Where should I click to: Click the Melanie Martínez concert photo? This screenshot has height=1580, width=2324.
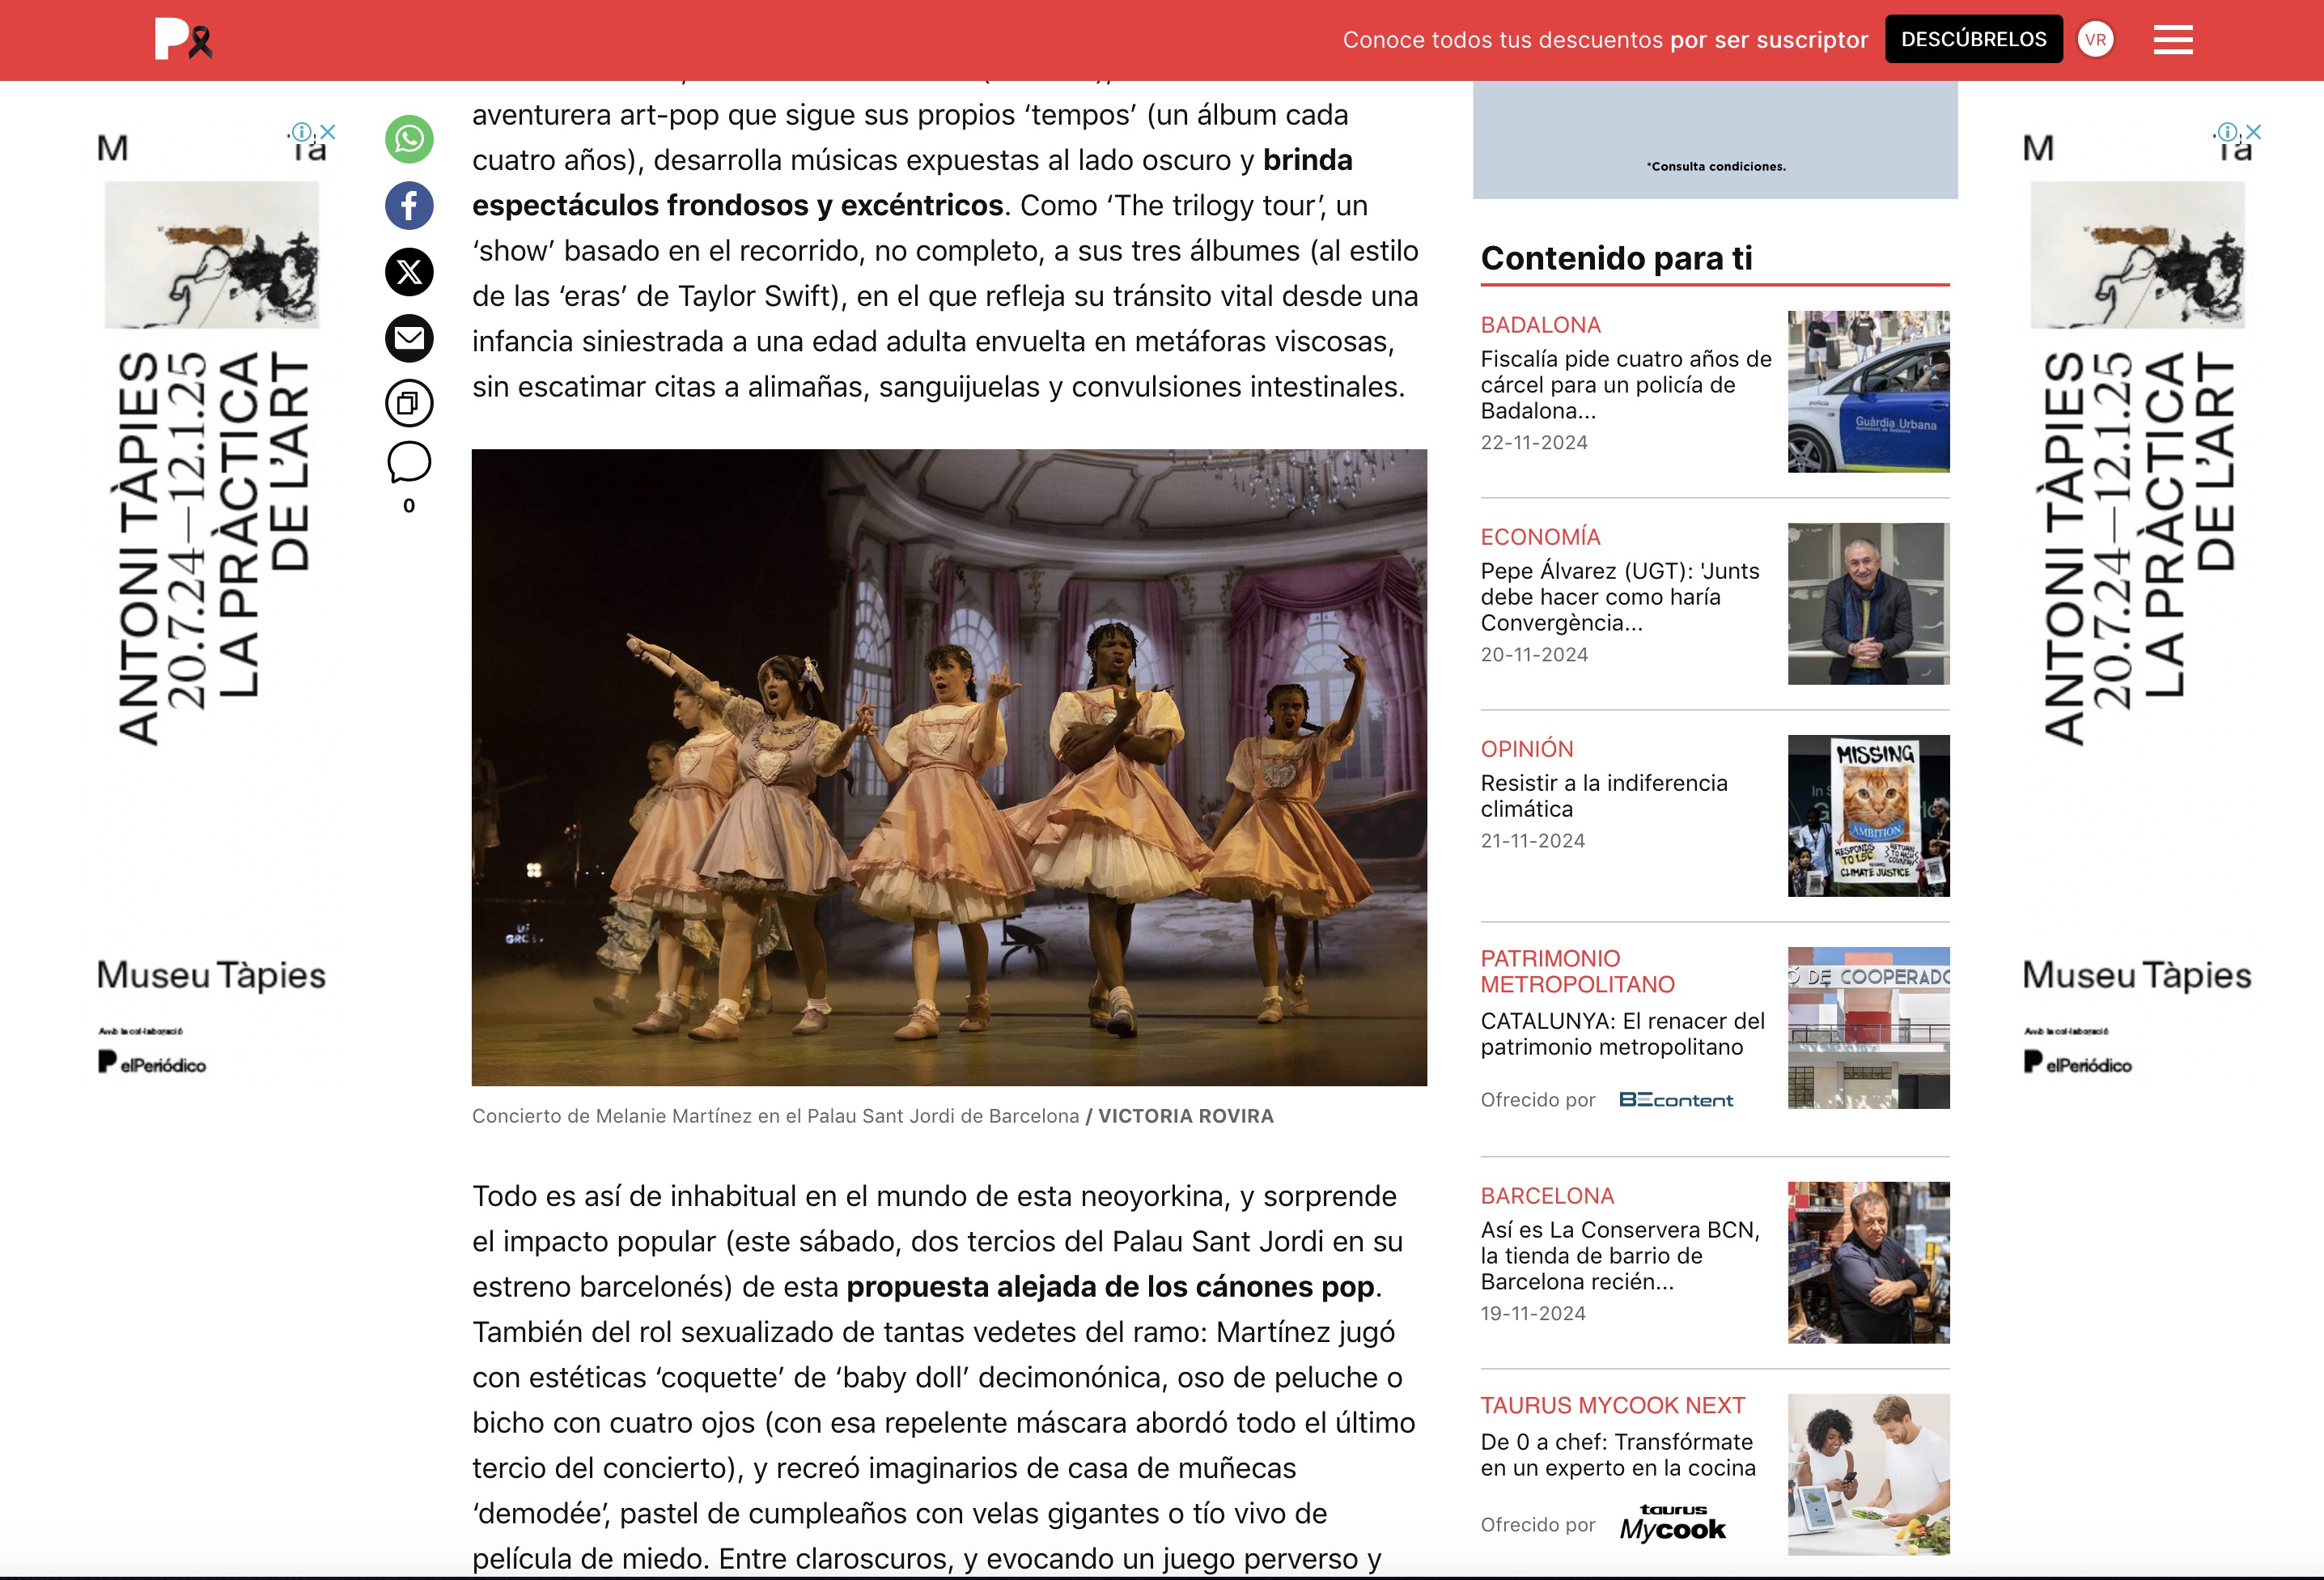[949, 767]
